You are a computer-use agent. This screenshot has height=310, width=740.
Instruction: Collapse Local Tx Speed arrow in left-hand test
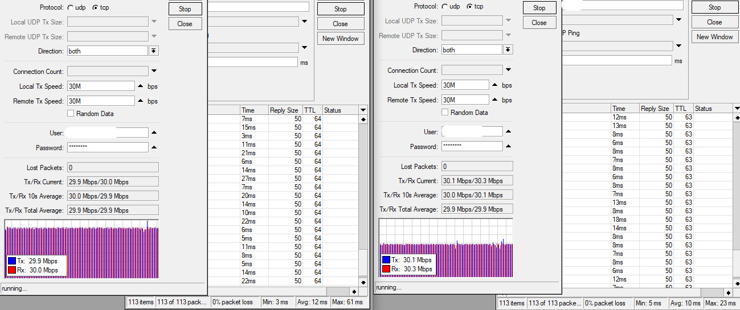(x=140, y=86)
